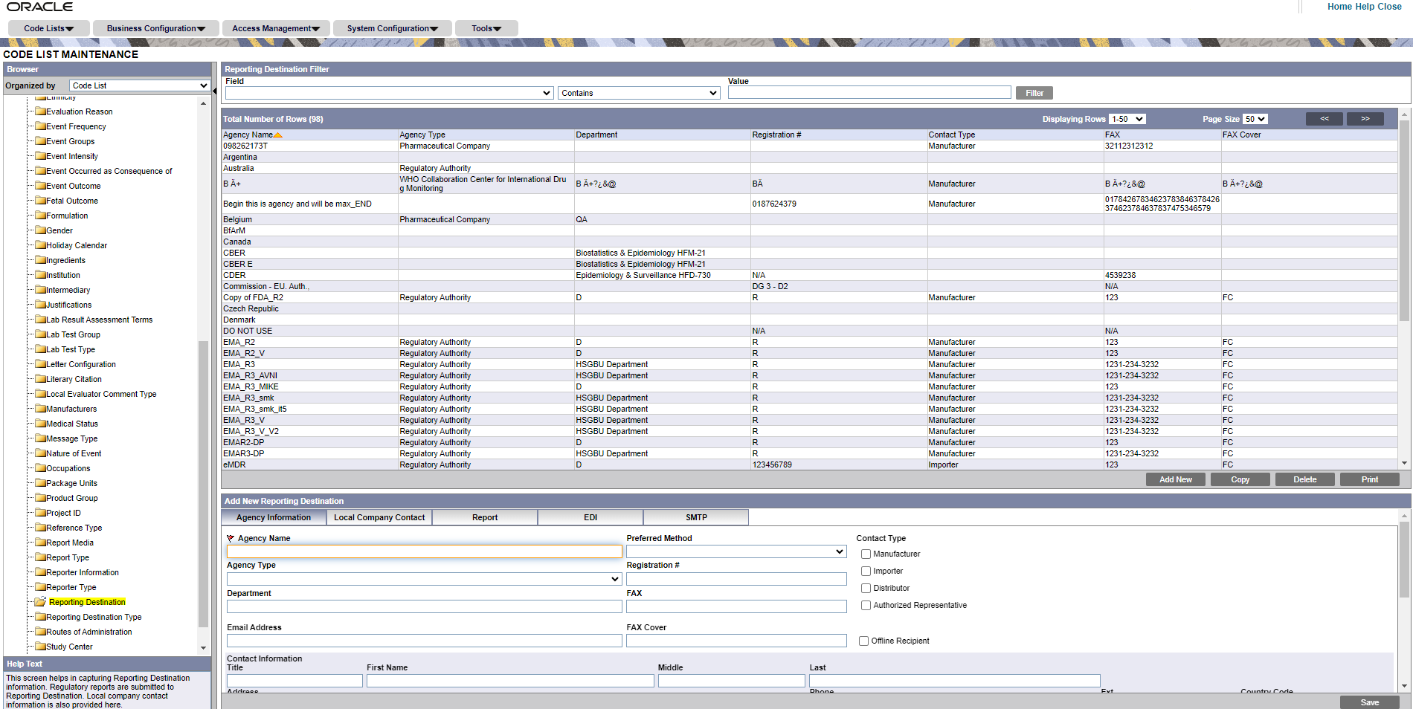Viewport: 1413px width, 709px height.
Task: Select the highlighted Reporting Destination folder
Action: pos(86,602)
